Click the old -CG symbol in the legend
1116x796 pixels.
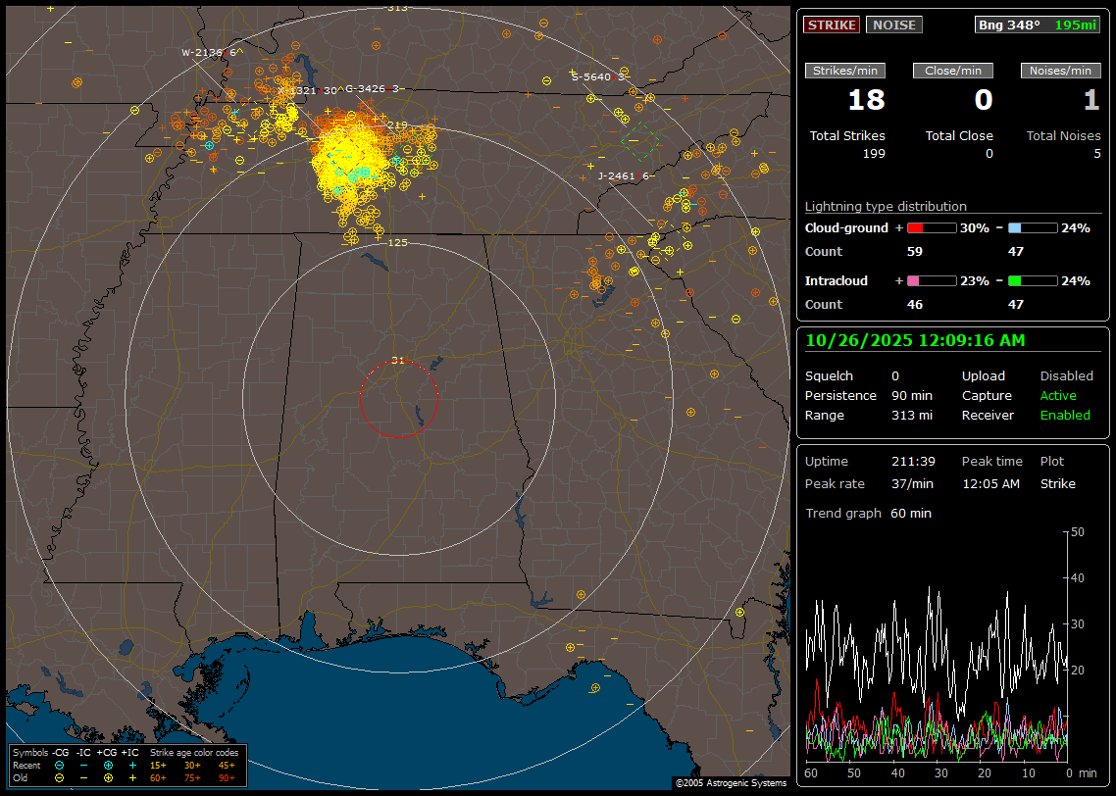coord(59,777)
